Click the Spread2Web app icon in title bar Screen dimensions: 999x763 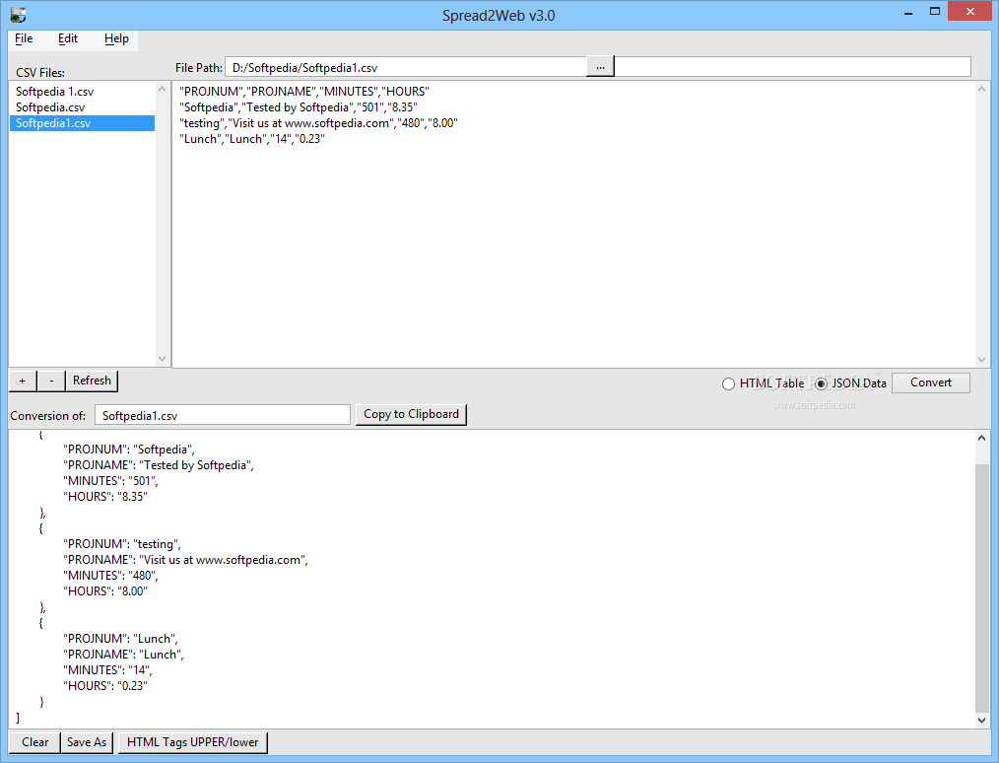(x=19, y=15)
